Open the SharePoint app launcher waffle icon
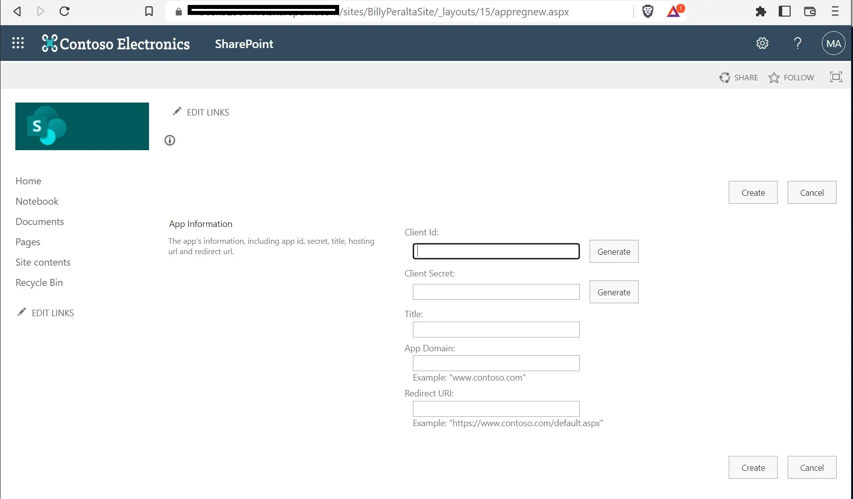The width and height of the screenshot is (853, 499). coord(18,43)
